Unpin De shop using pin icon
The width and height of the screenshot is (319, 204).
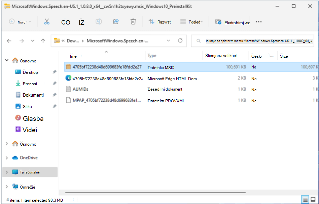coord(55,72)
